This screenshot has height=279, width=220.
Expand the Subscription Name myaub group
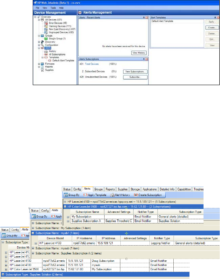tap(33, 248)
